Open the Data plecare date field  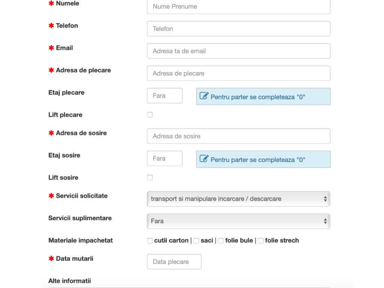pyautogui.click(x=174, y=261)
